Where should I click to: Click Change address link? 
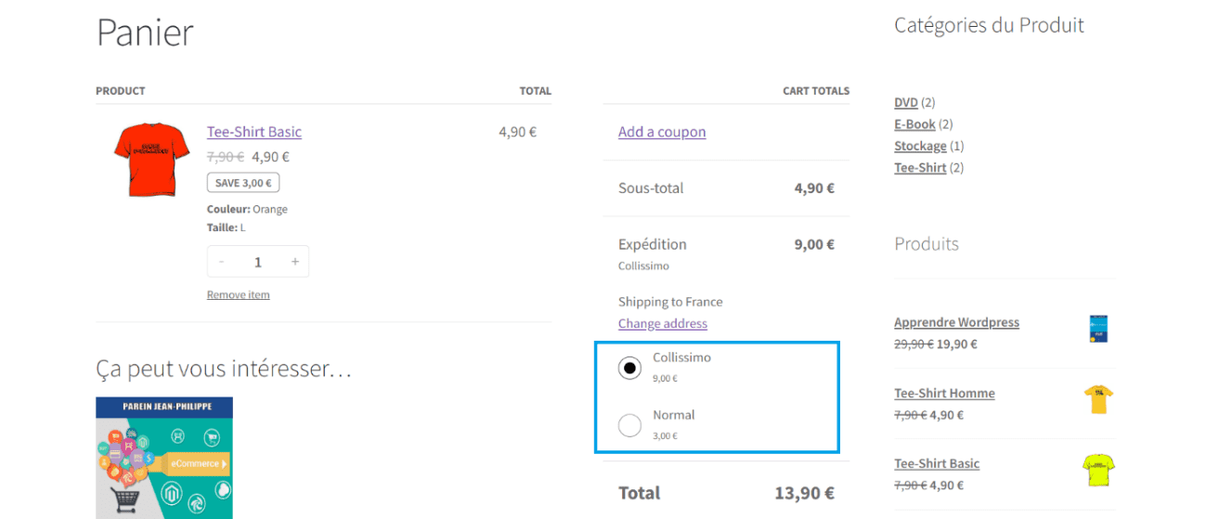tap(663, 323)
